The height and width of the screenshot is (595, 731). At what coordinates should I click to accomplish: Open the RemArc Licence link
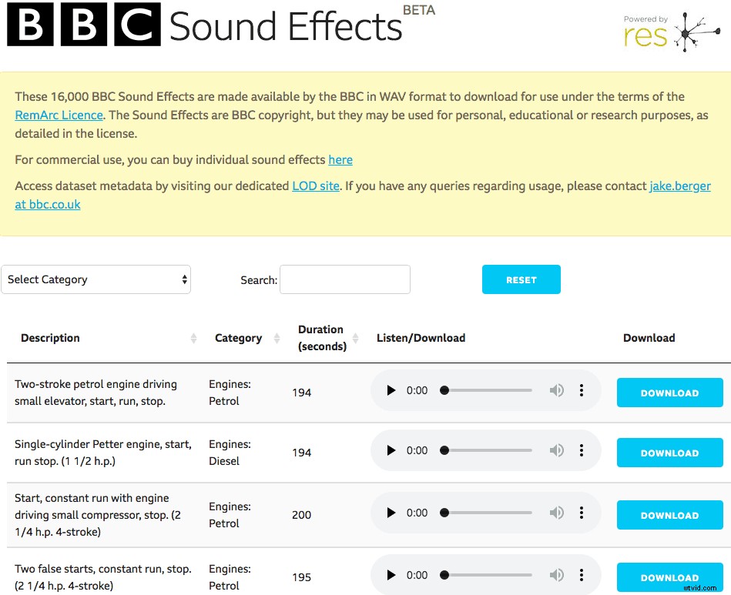coord(59,115)
